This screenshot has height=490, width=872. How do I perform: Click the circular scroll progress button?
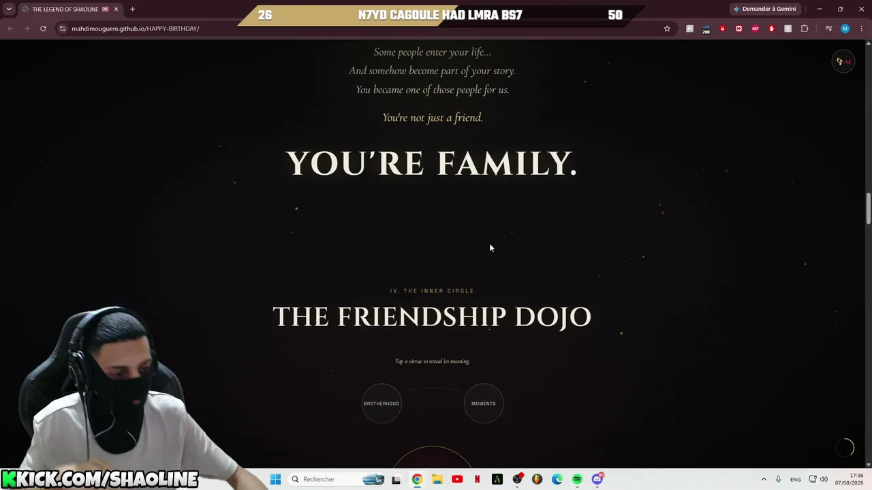(x=845, y=447)
